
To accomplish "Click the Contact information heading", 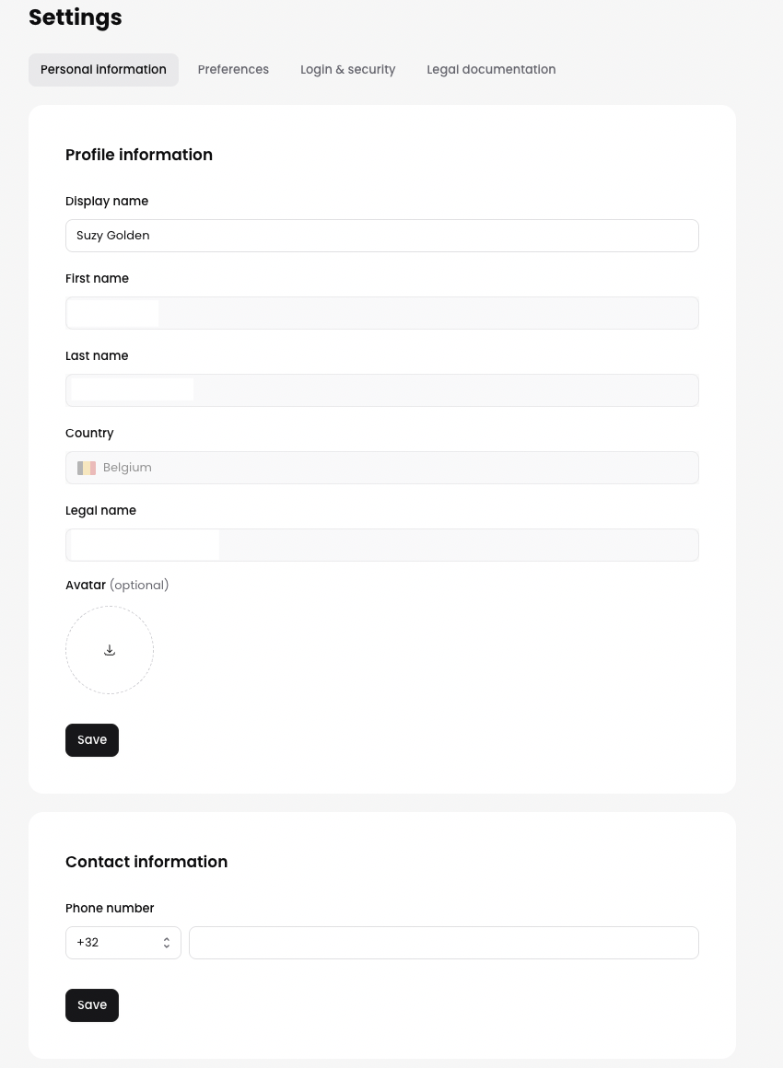I will pyautogui.click(x=146, y=862).
